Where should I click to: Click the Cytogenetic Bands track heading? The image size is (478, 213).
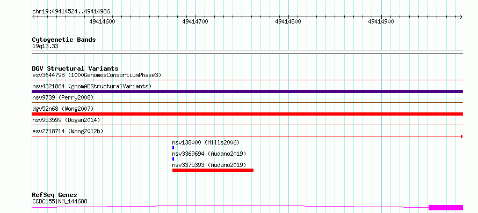click(64, 40)
